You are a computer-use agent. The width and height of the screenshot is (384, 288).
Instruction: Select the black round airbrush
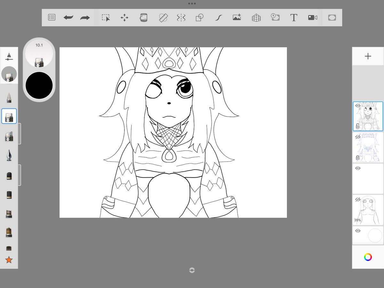click(9, 176)
